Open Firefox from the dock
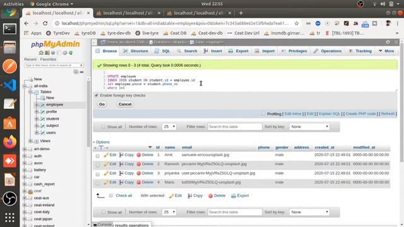Image resolution: width=404 pixels, height=227 pixels. [x=9, y=142]
